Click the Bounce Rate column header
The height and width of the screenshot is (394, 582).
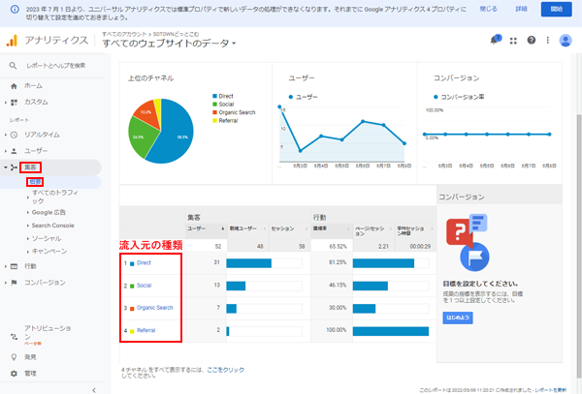331,228
